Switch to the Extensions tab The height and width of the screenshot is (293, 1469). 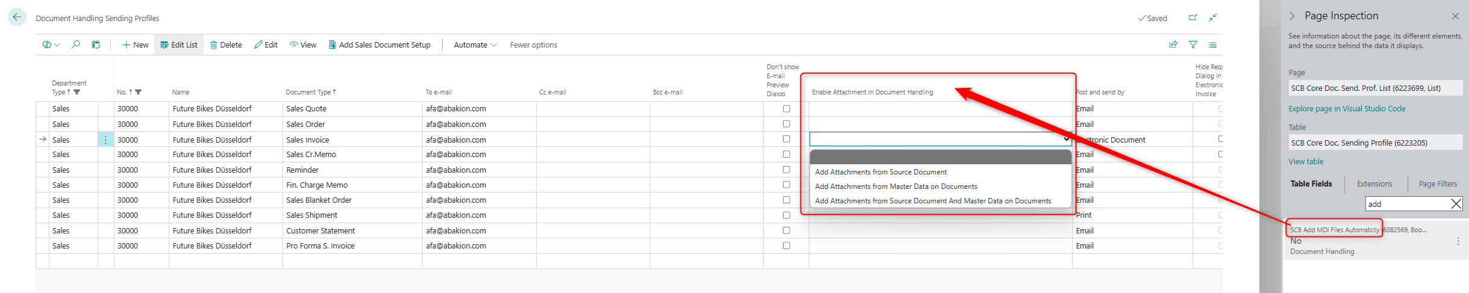click(1374, 184)
